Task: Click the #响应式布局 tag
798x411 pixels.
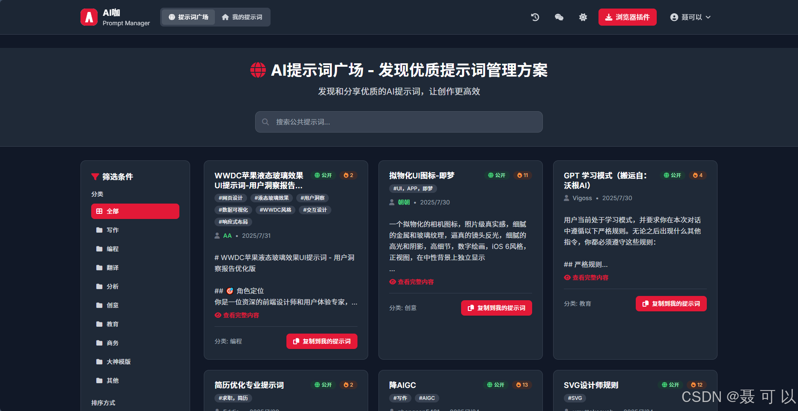Action: [233, 222]
